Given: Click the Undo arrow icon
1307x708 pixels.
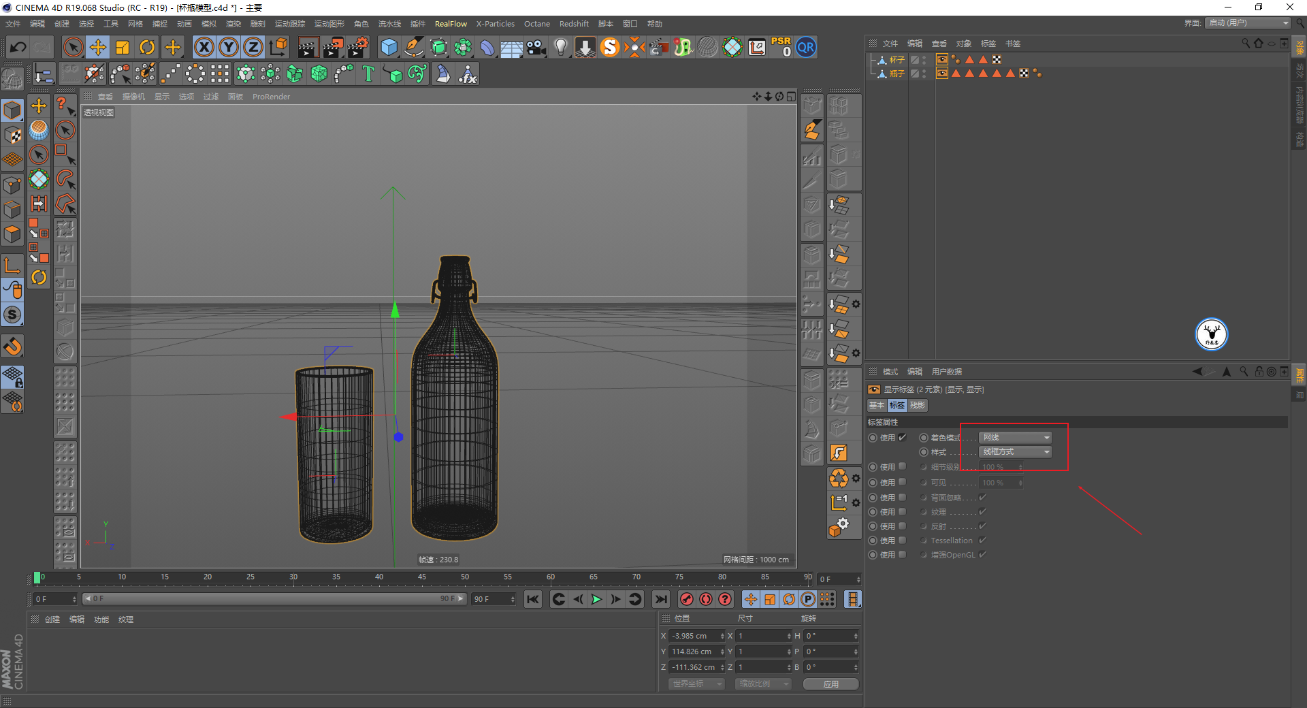Looking at the screenshot, I should point(18,47).
